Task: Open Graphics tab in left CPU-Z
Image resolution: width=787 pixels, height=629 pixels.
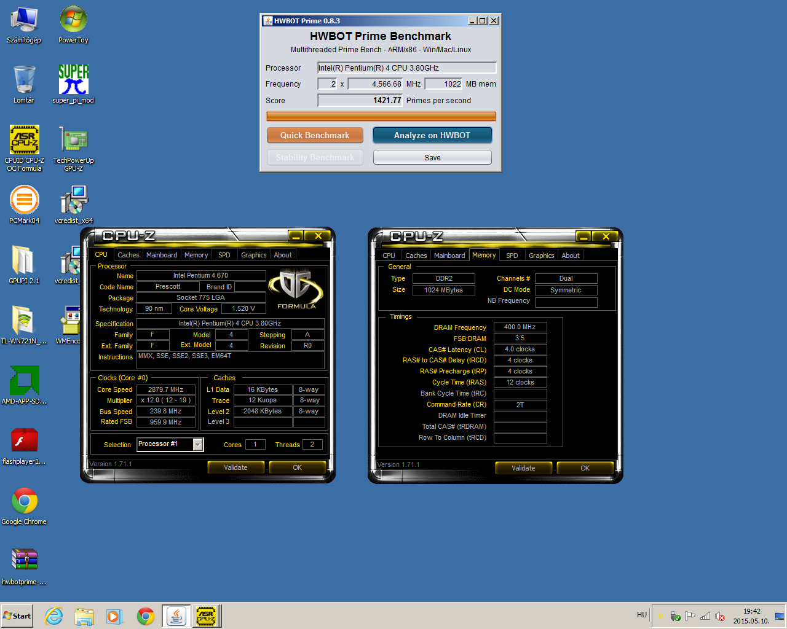Action: tap(254, 255)
